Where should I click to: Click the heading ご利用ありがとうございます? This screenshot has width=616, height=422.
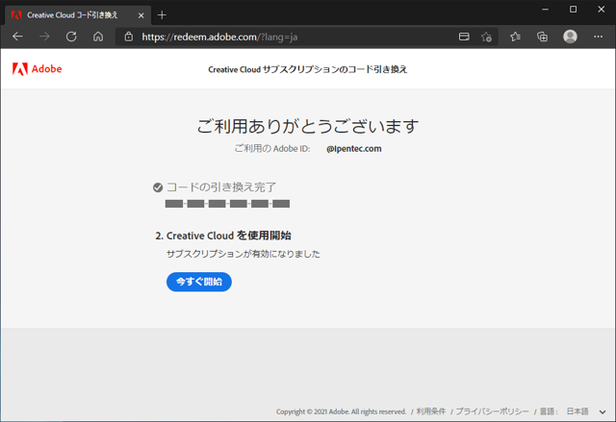pos(308,126)
